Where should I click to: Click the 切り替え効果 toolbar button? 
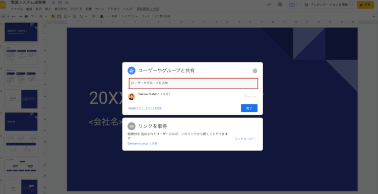pos(162,17)
